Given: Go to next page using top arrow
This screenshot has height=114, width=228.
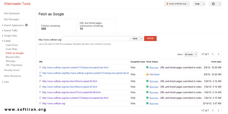Looking at the screenshot, I should [x=219, y=54].
